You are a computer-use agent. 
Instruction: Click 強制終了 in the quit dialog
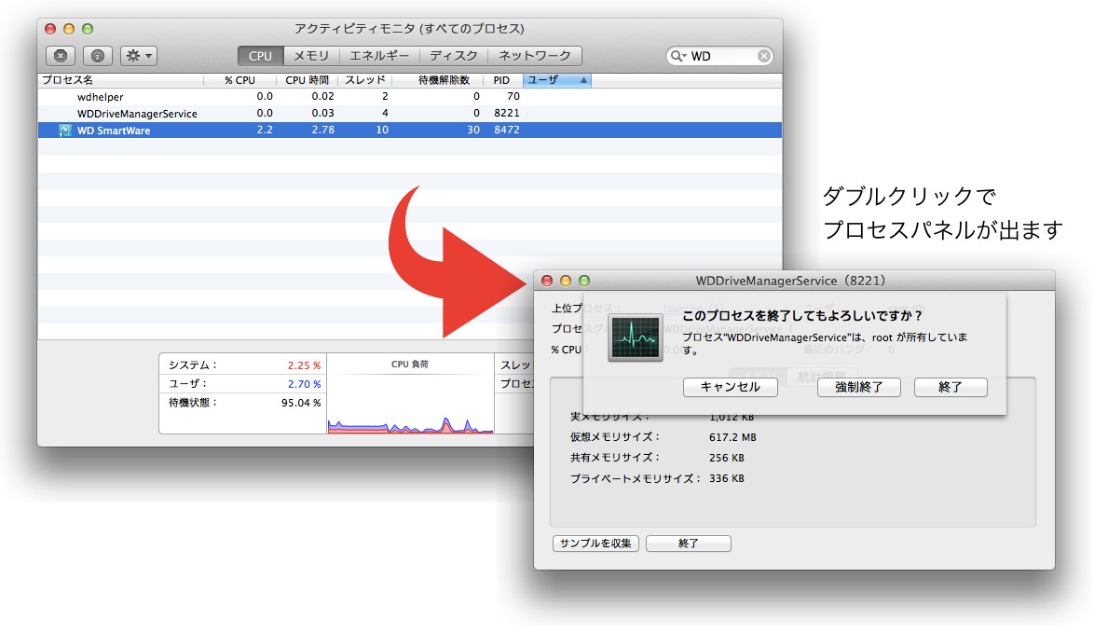(x=858, y=387)
